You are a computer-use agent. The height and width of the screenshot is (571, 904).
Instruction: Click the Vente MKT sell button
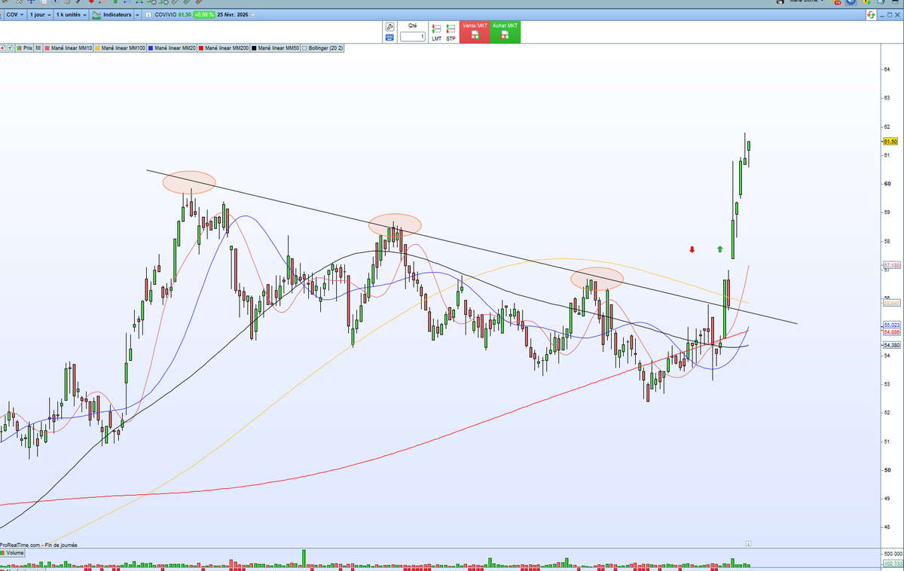475,32
